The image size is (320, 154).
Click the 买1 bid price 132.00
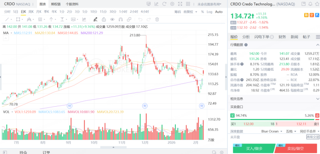248,124
